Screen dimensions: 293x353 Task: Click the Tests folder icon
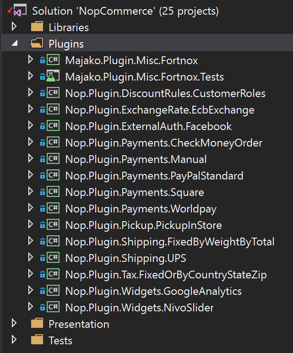37,340
